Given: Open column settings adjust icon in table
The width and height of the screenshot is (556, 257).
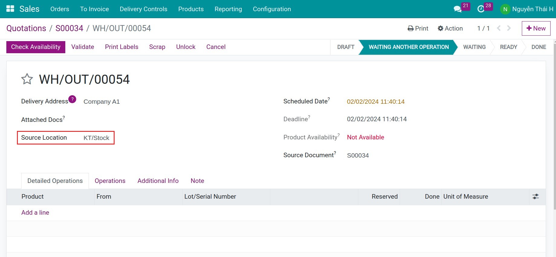Looking at the screenshot, I should pyautogui.click(x=535, y=197).
